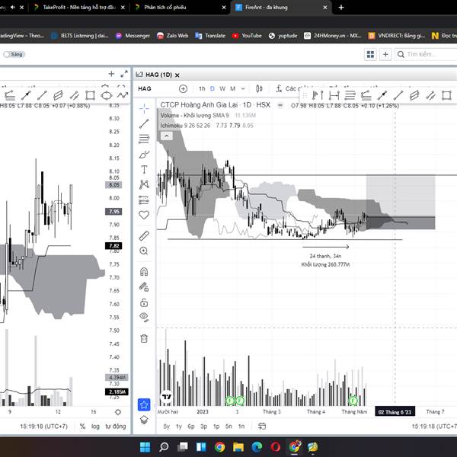Click the compare or add symbol button
Viewport: 457px width, 457px height.
pos(183,88)
